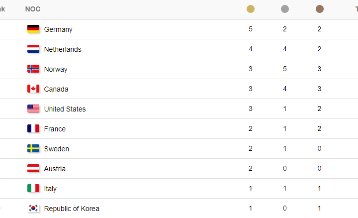358x218 pixels.
Task: Click the NOC column header
Action: coord(33,9)
